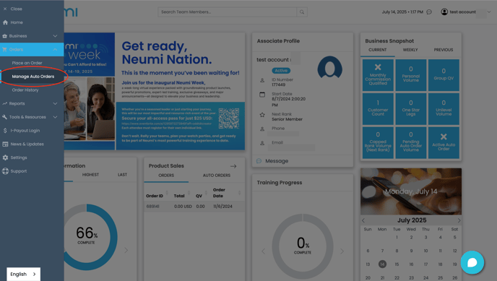Click Message link in Associate Profile
This screenshot has width=497, height=281.
(277, 161)
